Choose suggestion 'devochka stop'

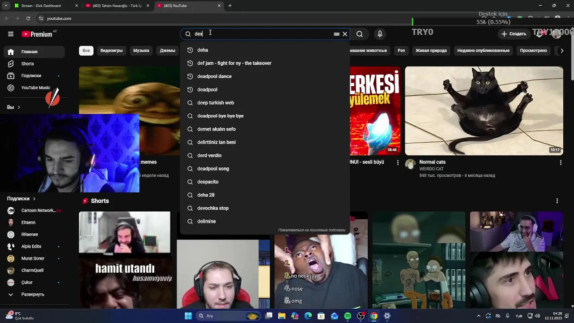265,208
